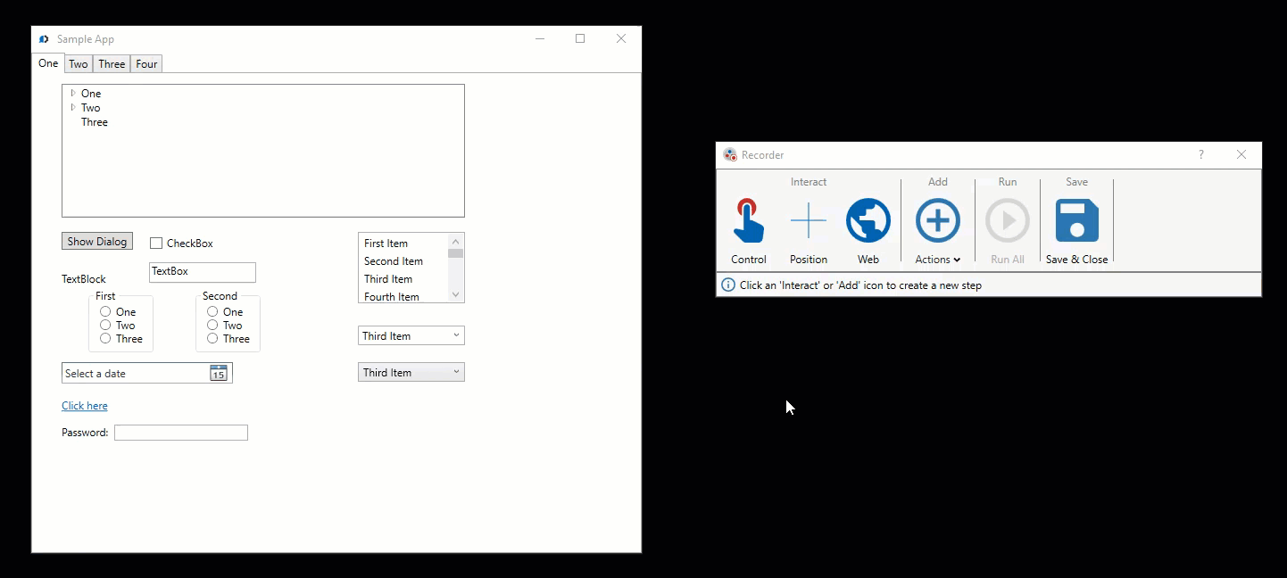
Task: Open the calendar icon in date picker
Action: click(219, 373)
